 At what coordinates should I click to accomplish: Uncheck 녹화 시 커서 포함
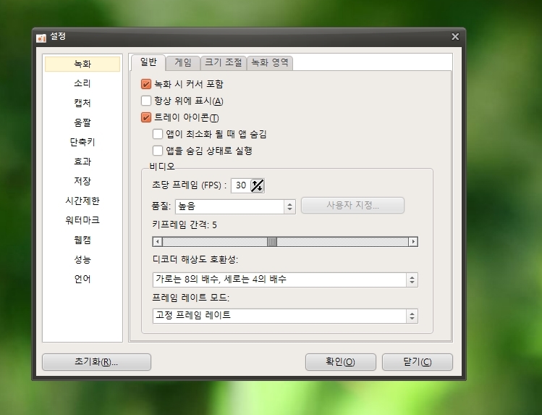(146, 84)
